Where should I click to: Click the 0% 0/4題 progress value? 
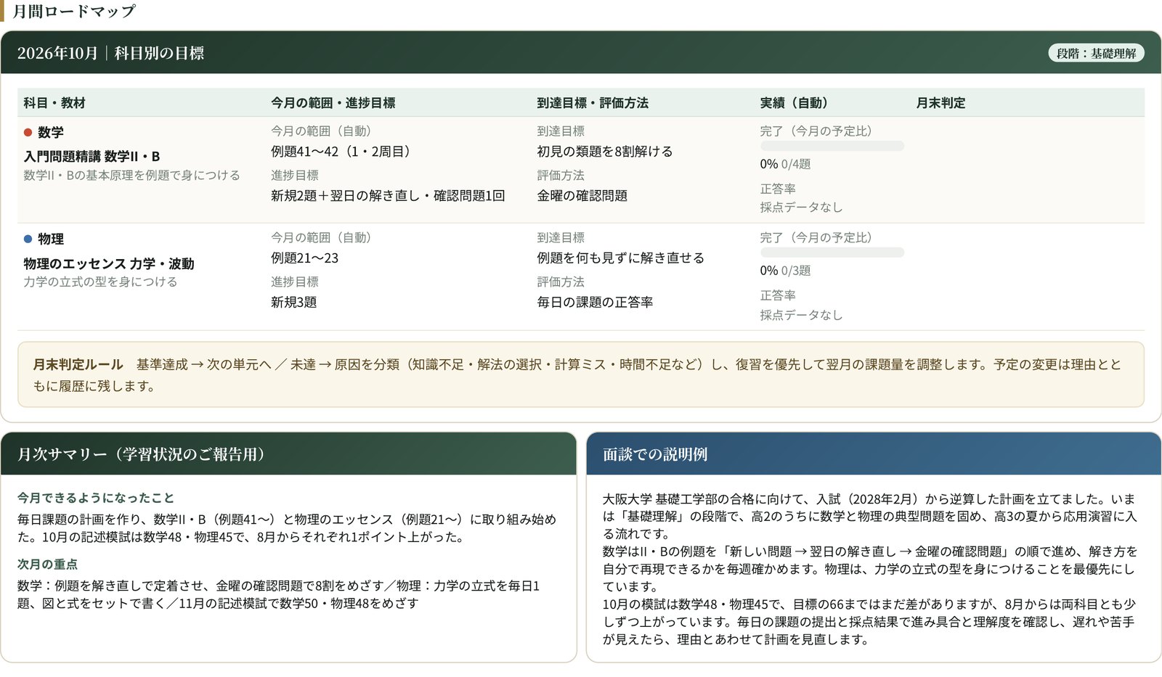(x=785, y=164)
